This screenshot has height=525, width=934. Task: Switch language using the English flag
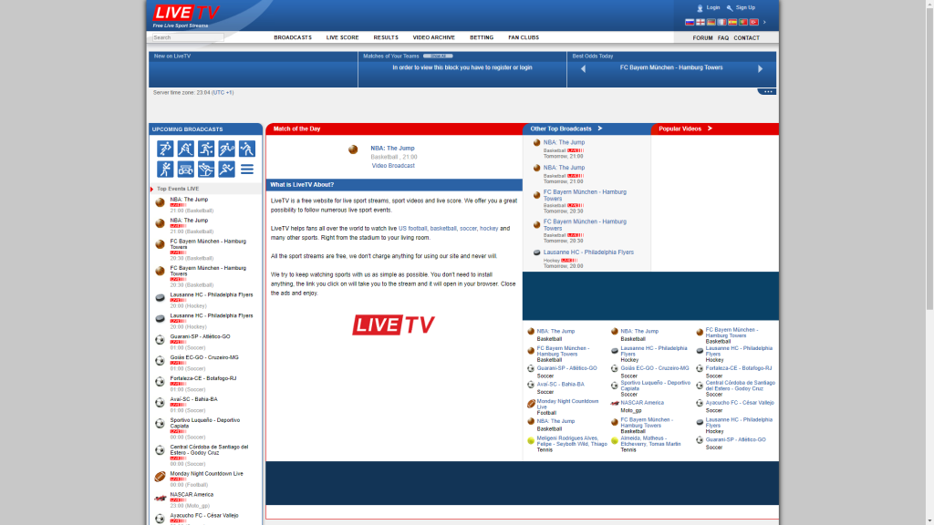click(700, 22)
